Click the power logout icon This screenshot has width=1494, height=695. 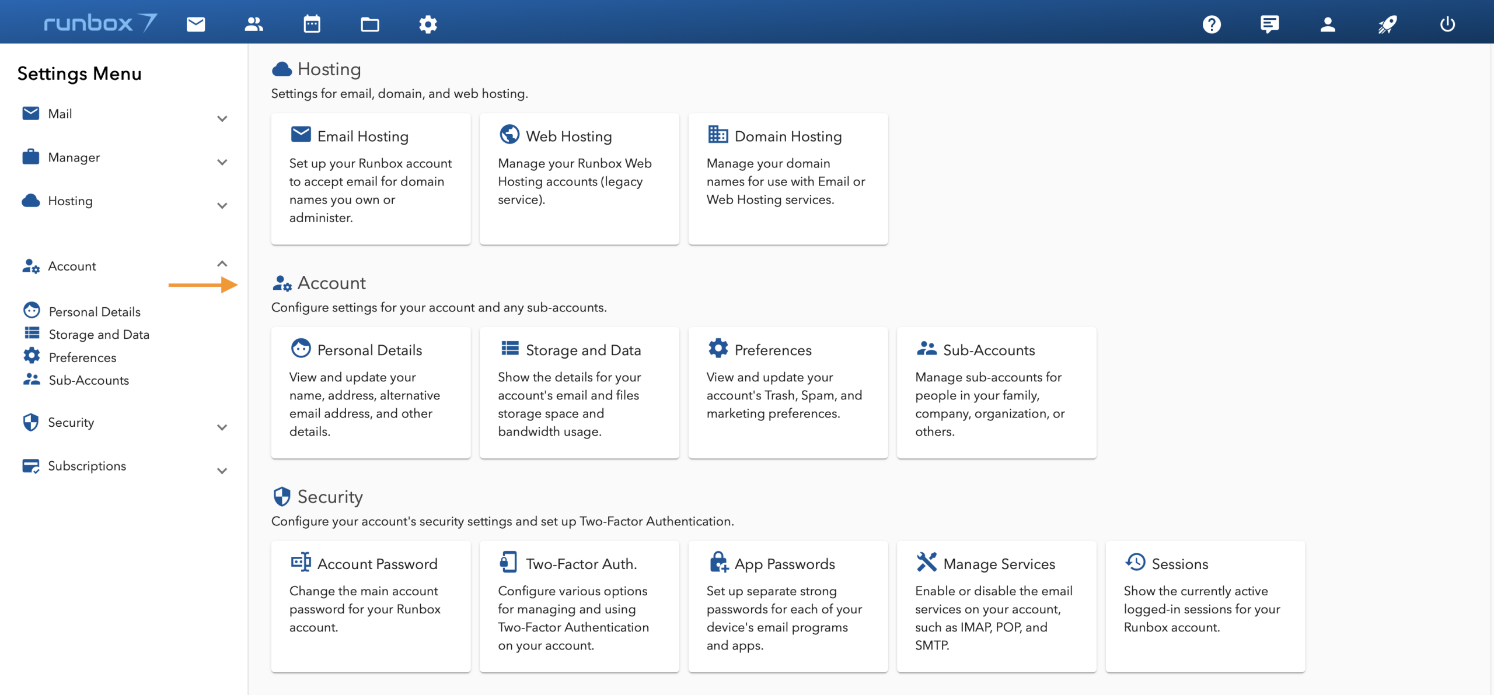point(1447,24)
